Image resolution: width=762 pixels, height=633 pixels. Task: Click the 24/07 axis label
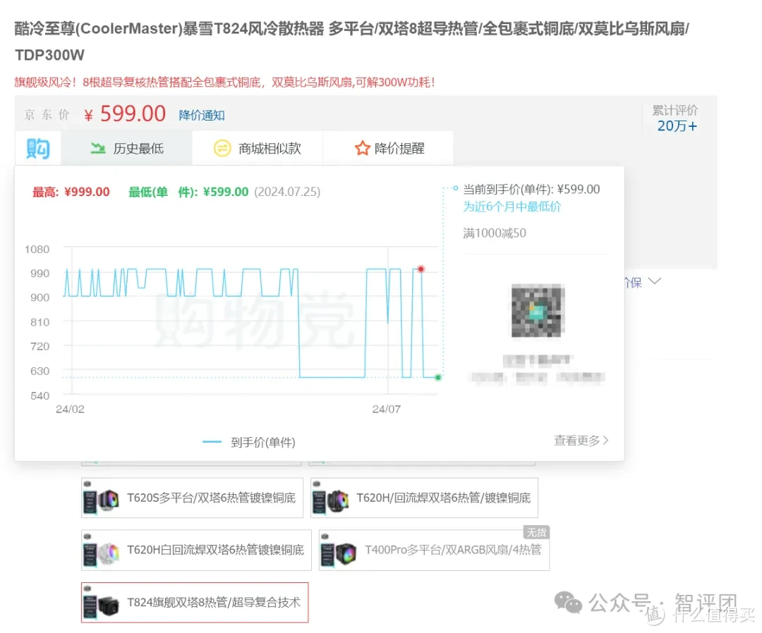(x=387, y=410)
